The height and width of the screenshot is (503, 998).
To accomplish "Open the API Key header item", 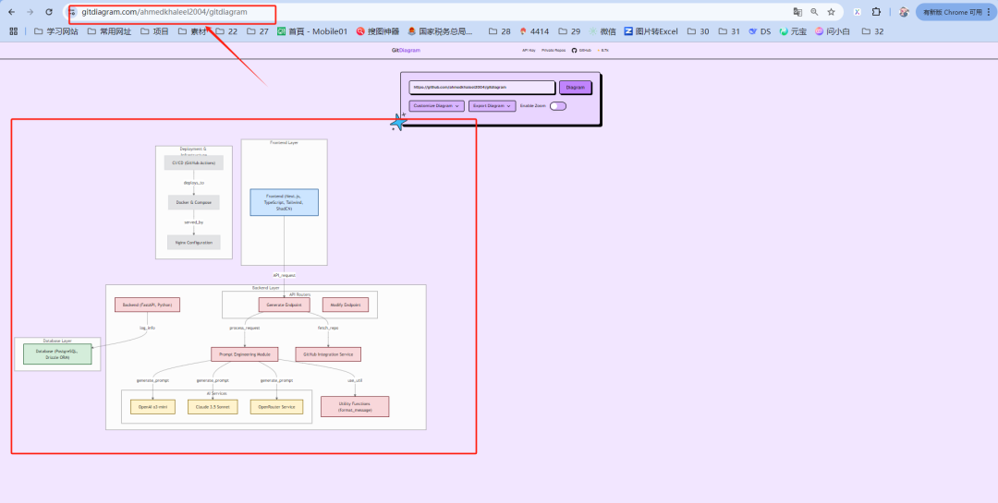I will pyautogui.click(x=529, y=50).
